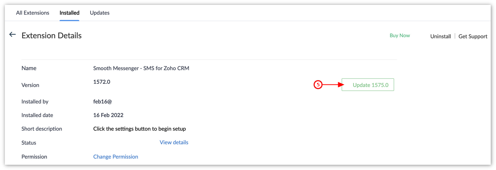The width and height of the screenshot is (496, 170).
Task: Click the Extension Details heading
Action: [x=51, y=36]
